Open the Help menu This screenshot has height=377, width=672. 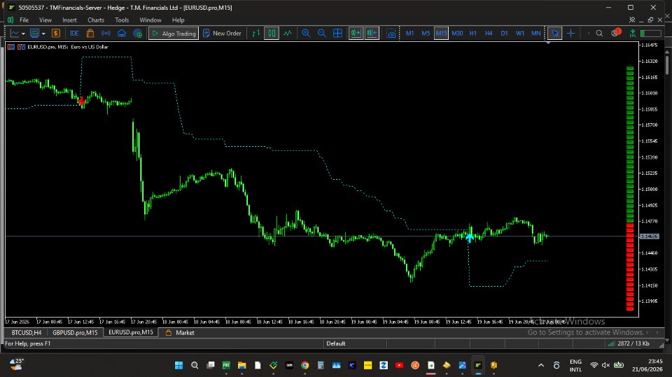pos(178,20)
